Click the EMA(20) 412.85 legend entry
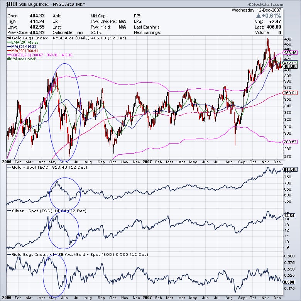 tap(23, 42)
